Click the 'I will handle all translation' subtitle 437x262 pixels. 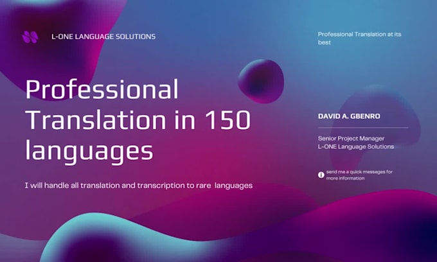139,186
